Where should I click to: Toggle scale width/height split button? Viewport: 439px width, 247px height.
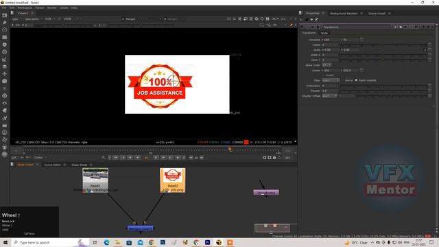click(425, 50)
